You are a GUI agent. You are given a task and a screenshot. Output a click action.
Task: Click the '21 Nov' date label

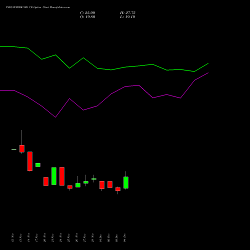click(52, 237)
